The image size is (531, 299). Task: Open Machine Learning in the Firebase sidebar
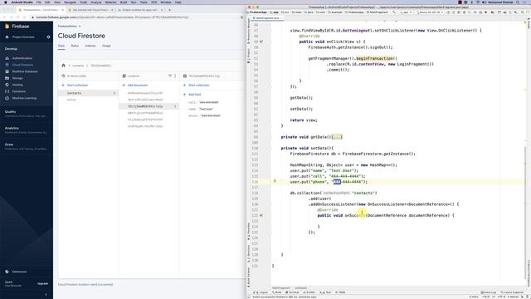tap(24, 98)
